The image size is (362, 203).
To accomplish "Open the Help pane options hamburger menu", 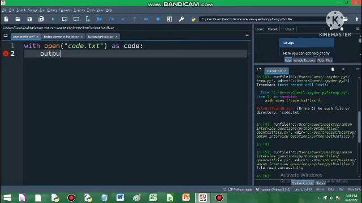I will click(357, 29).
